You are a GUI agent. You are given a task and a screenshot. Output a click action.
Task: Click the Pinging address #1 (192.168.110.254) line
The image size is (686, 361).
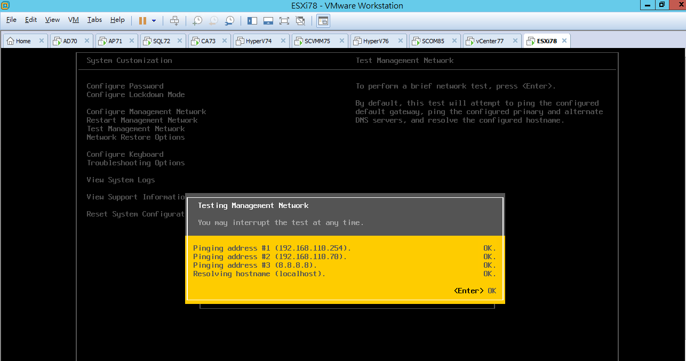345,248
